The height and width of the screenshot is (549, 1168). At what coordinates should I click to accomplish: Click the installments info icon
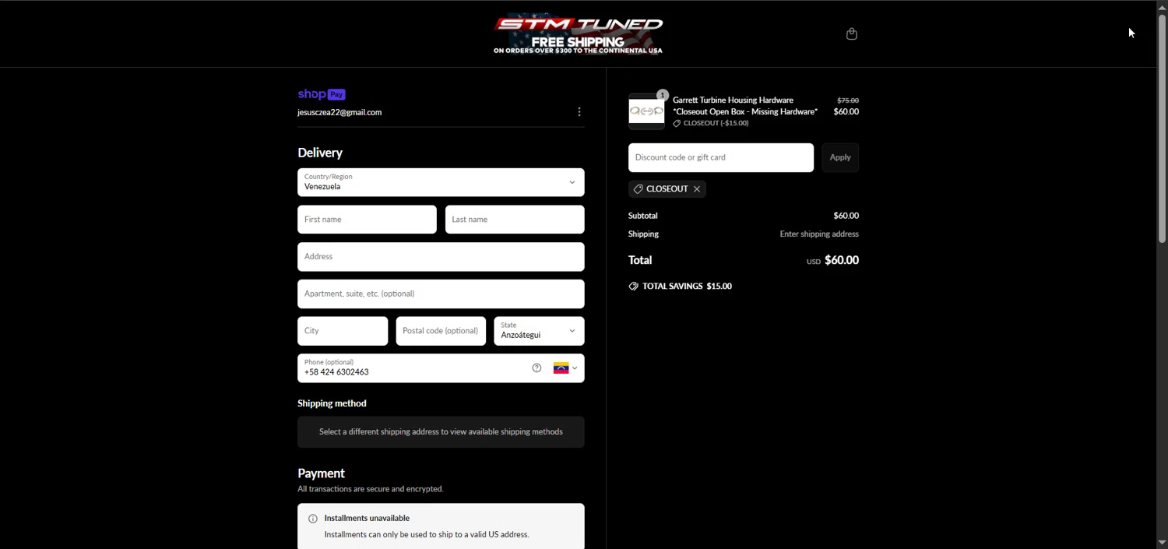tap(313, 519)
